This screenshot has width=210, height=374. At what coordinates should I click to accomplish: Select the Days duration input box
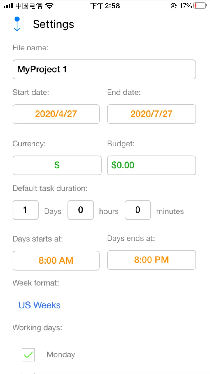(x=25, y=210)
